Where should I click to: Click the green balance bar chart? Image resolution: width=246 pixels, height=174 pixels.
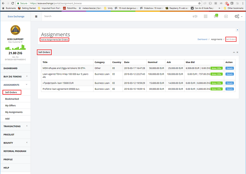tap(15, 47)
